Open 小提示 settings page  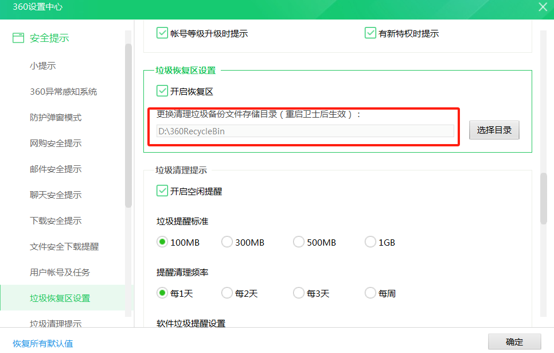click(43, 66)
